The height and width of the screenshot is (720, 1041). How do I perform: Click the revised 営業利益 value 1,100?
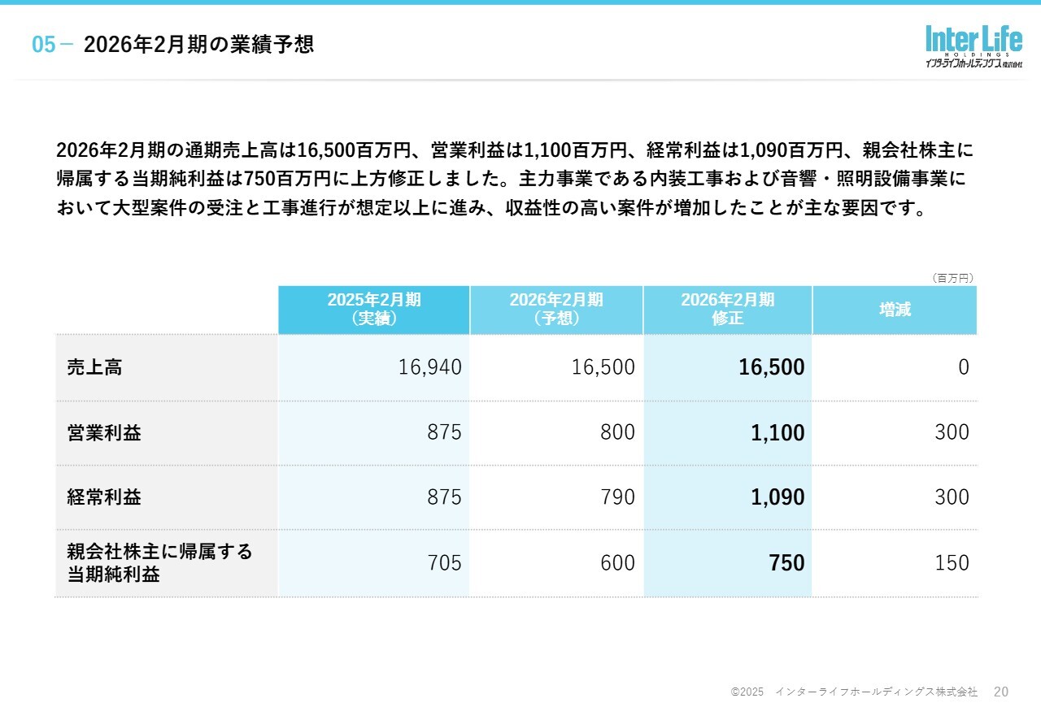point(777,433)
